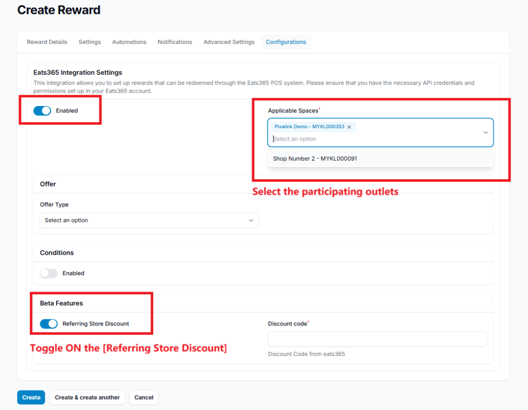Switch to the Advanced Settings tab
Viewport: 528px width, 410px height.
coord(229,42)
